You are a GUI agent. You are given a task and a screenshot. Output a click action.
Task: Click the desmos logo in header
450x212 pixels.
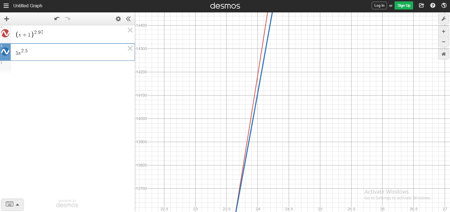click(x=225, y=6)
